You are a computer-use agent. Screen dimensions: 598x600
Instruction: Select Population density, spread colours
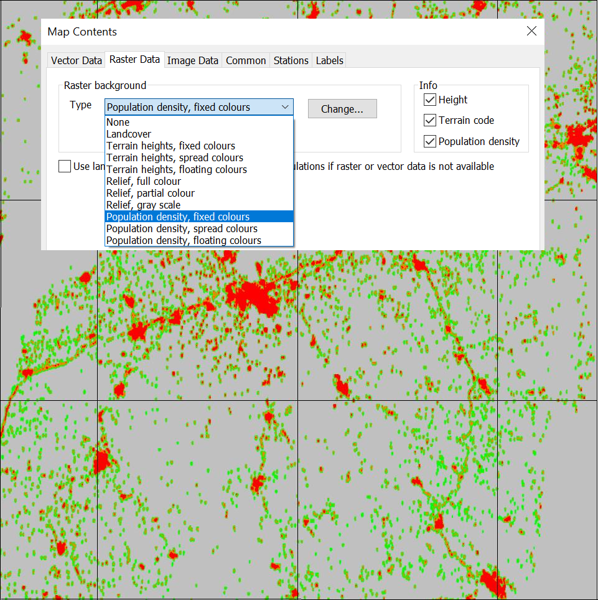(x=182, y=228)
